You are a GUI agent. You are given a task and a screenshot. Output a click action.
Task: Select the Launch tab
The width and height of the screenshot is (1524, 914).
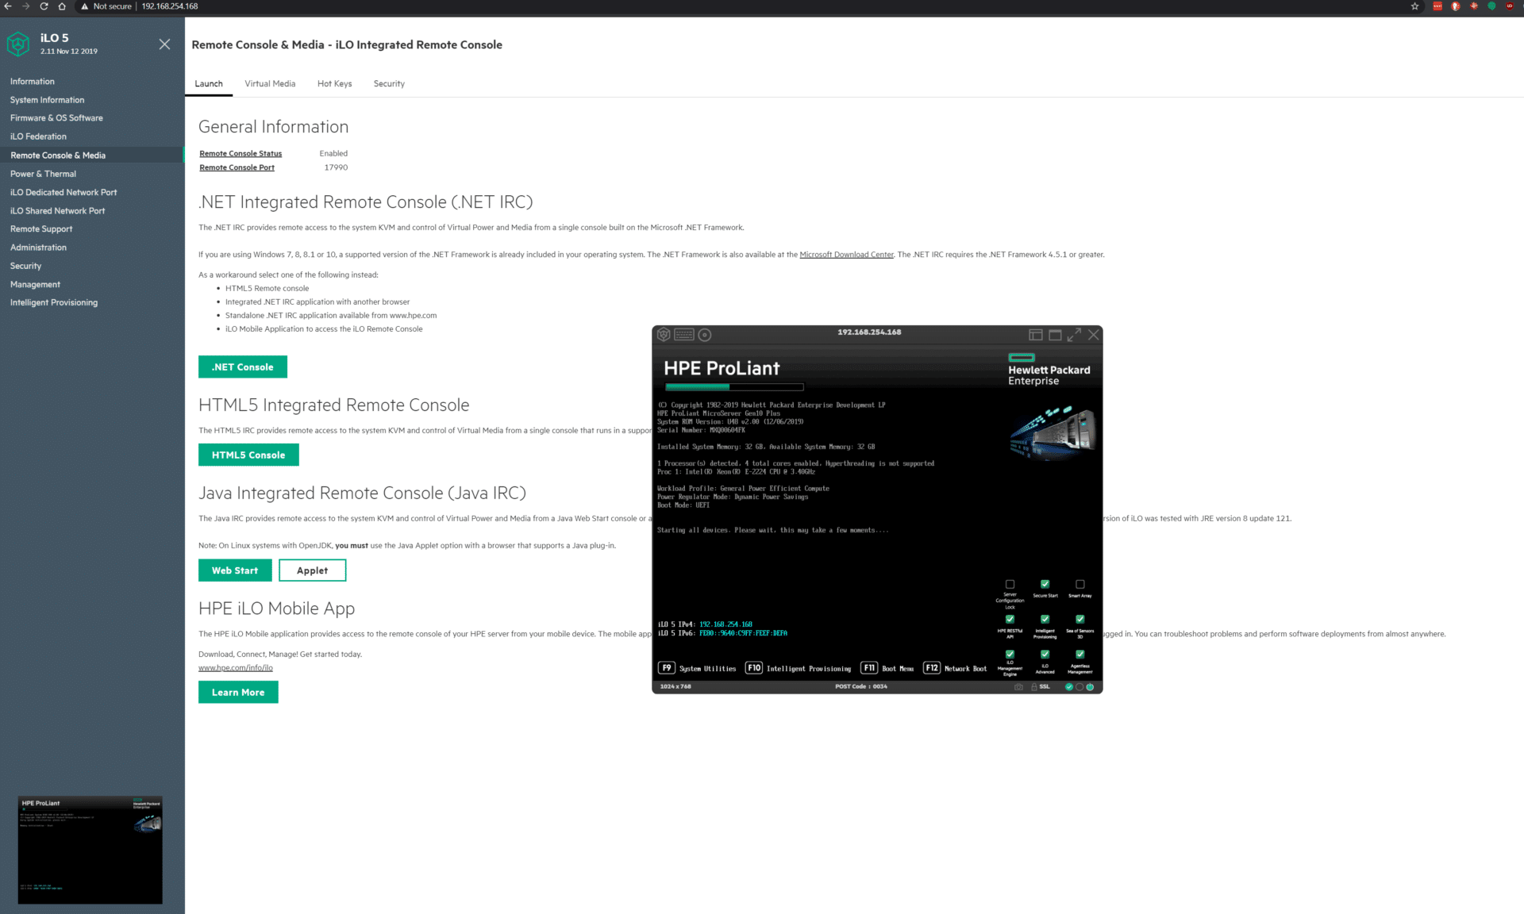point(209,83)
